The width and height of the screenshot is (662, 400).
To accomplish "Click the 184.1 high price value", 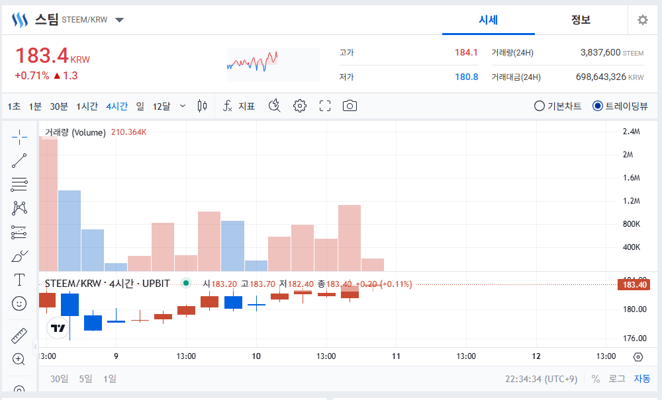I will coord(466,53).
